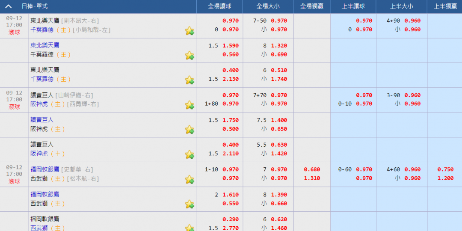Viewport: 462px width, 231px height.
Task: Collapse the 日棒-單式 league section
Action: (9, 6)
